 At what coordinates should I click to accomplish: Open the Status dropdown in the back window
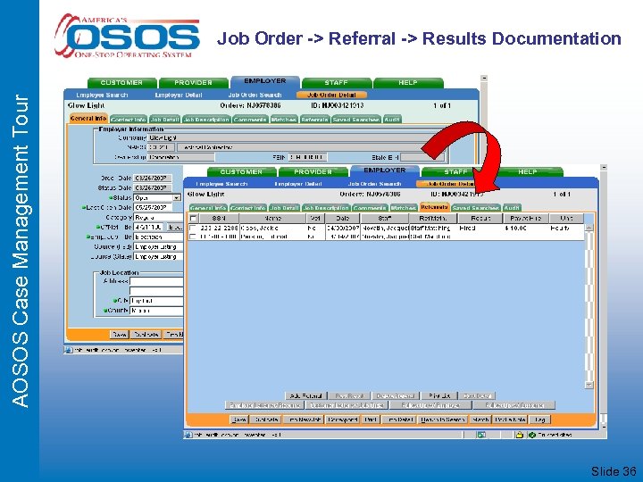pyautogui.click(x=177, y=197)
